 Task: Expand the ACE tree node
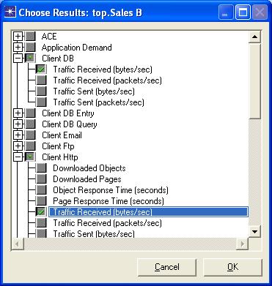pos(18,37)
